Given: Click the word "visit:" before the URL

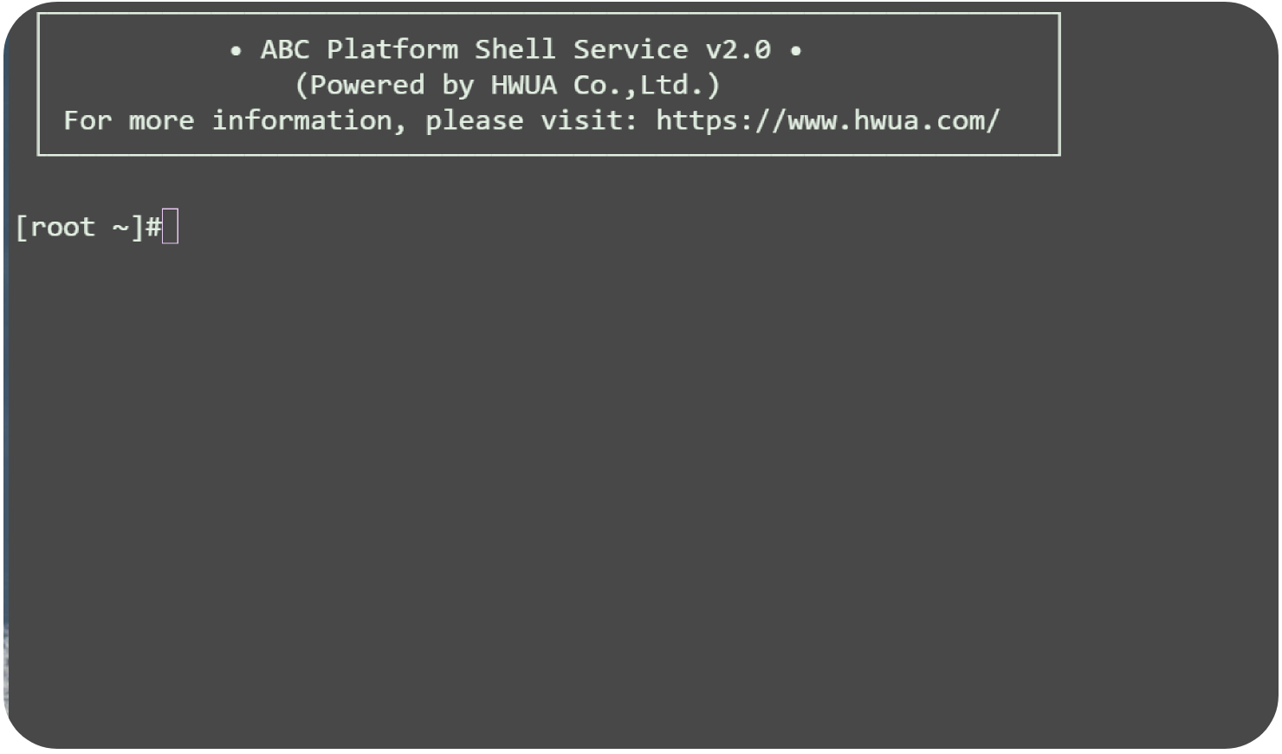Looking at the screenshot, I should 590,120.
